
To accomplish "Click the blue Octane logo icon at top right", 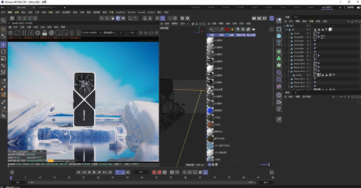I will point(272,18).
